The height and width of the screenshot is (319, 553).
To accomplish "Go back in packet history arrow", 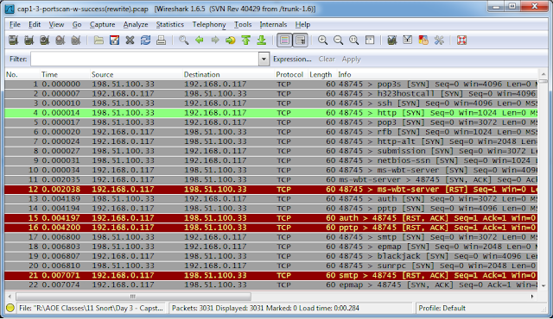I will [200, 41].
